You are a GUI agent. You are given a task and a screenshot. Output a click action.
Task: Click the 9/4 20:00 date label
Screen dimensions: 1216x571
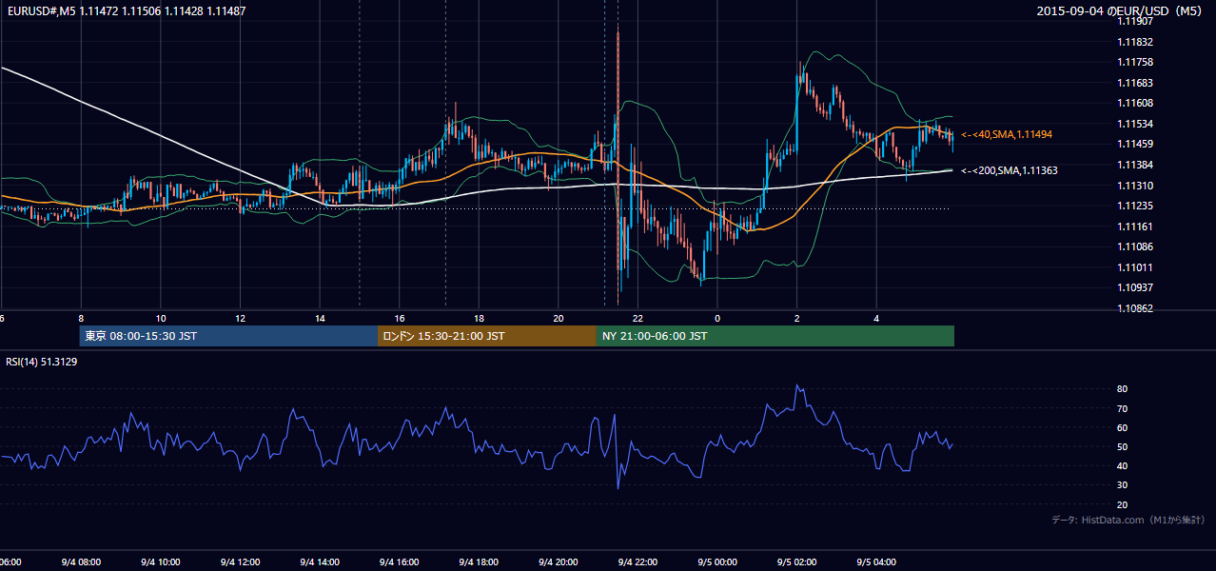(558, 562)
